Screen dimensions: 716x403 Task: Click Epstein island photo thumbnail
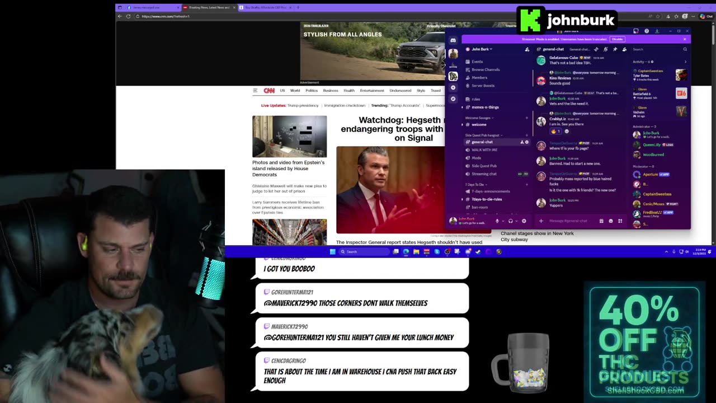coord(289,136)
